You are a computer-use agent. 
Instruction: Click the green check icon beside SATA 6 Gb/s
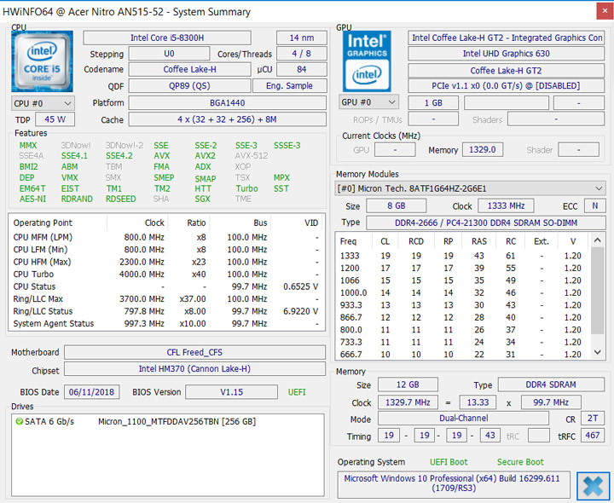tap(19, 421)
